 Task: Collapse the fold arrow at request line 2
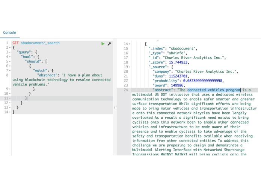(x=10, y=48)
